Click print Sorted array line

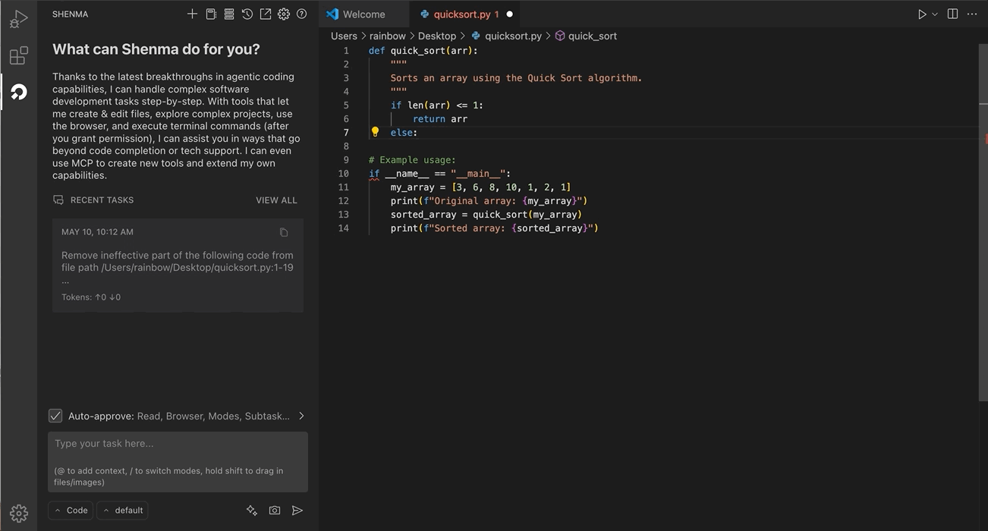tap(495, 228)
